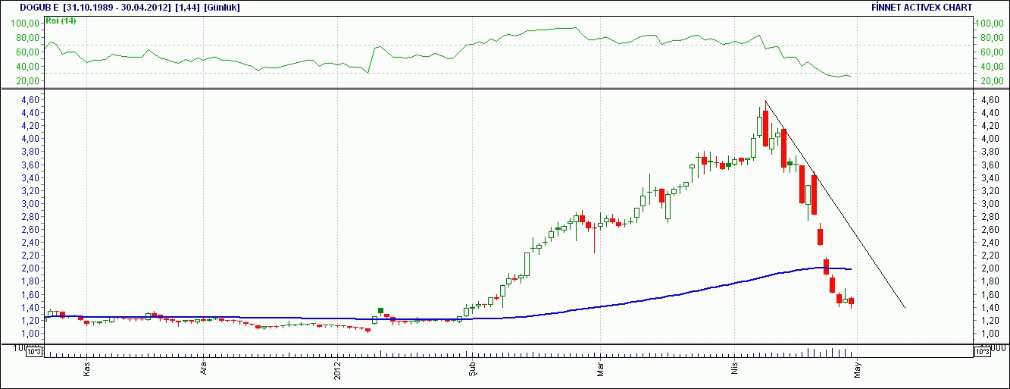Image resolution: width=1010 pixels, height=389 pixels.
Task: Click the FİNNET ACTIVEX CHART label
Action: click(922, 7)
